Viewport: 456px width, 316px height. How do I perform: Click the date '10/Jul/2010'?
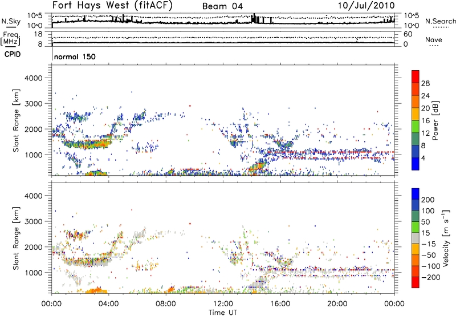pyautogui.click(x=367, y=6)
